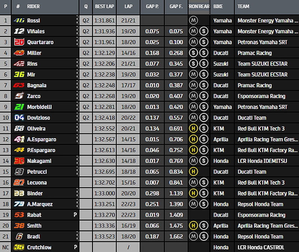Image resolution: width=299 pixels, height=252 pixels.
Task: Click Morbidelli's green number 21 logo
Action: click(x=19, y=107)
